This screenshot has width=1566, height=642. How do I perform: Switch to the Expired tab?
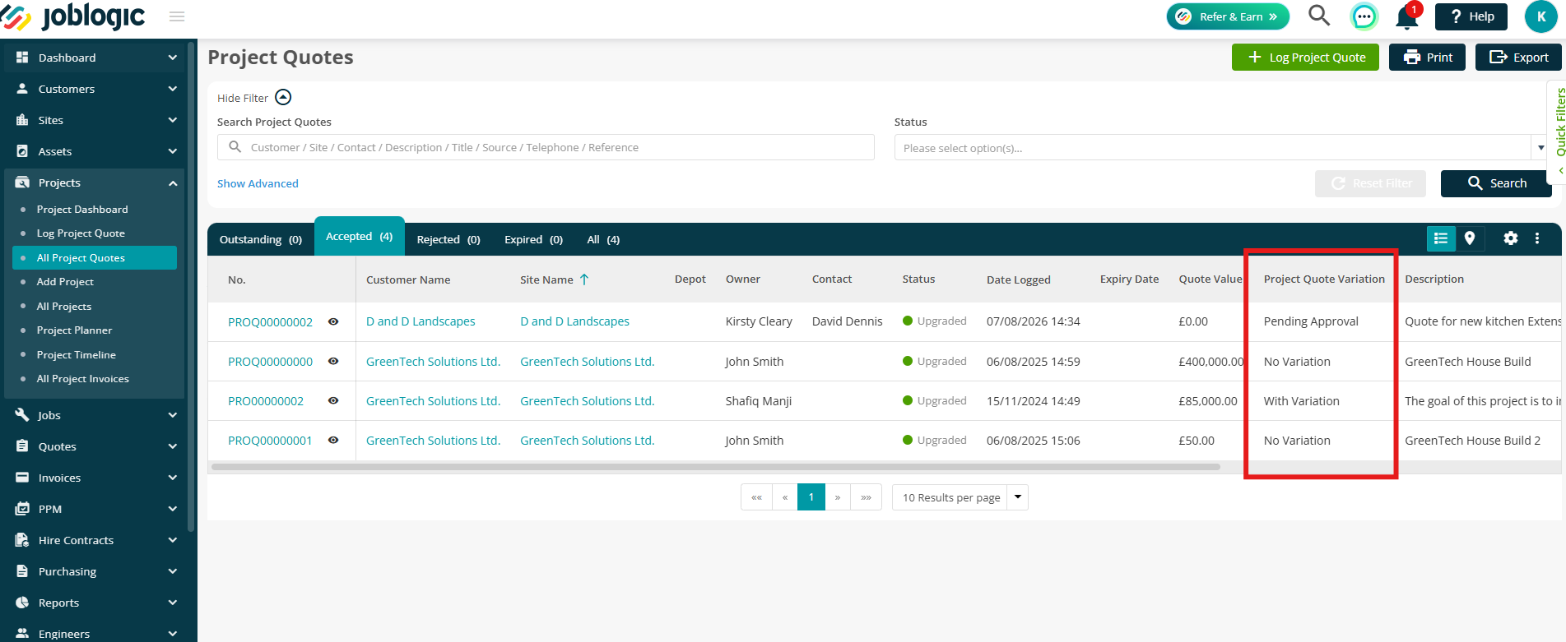pos(533,239)
